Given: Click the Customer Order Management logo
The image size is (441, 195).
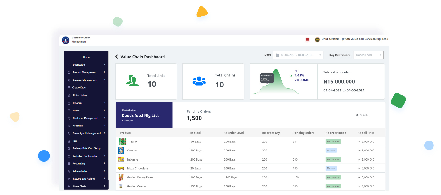Looking at the screenshot, I should (x=66, y=40).
